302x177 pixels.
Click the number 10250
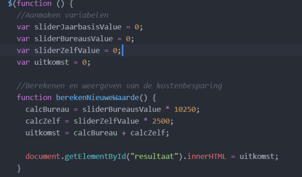185,109
